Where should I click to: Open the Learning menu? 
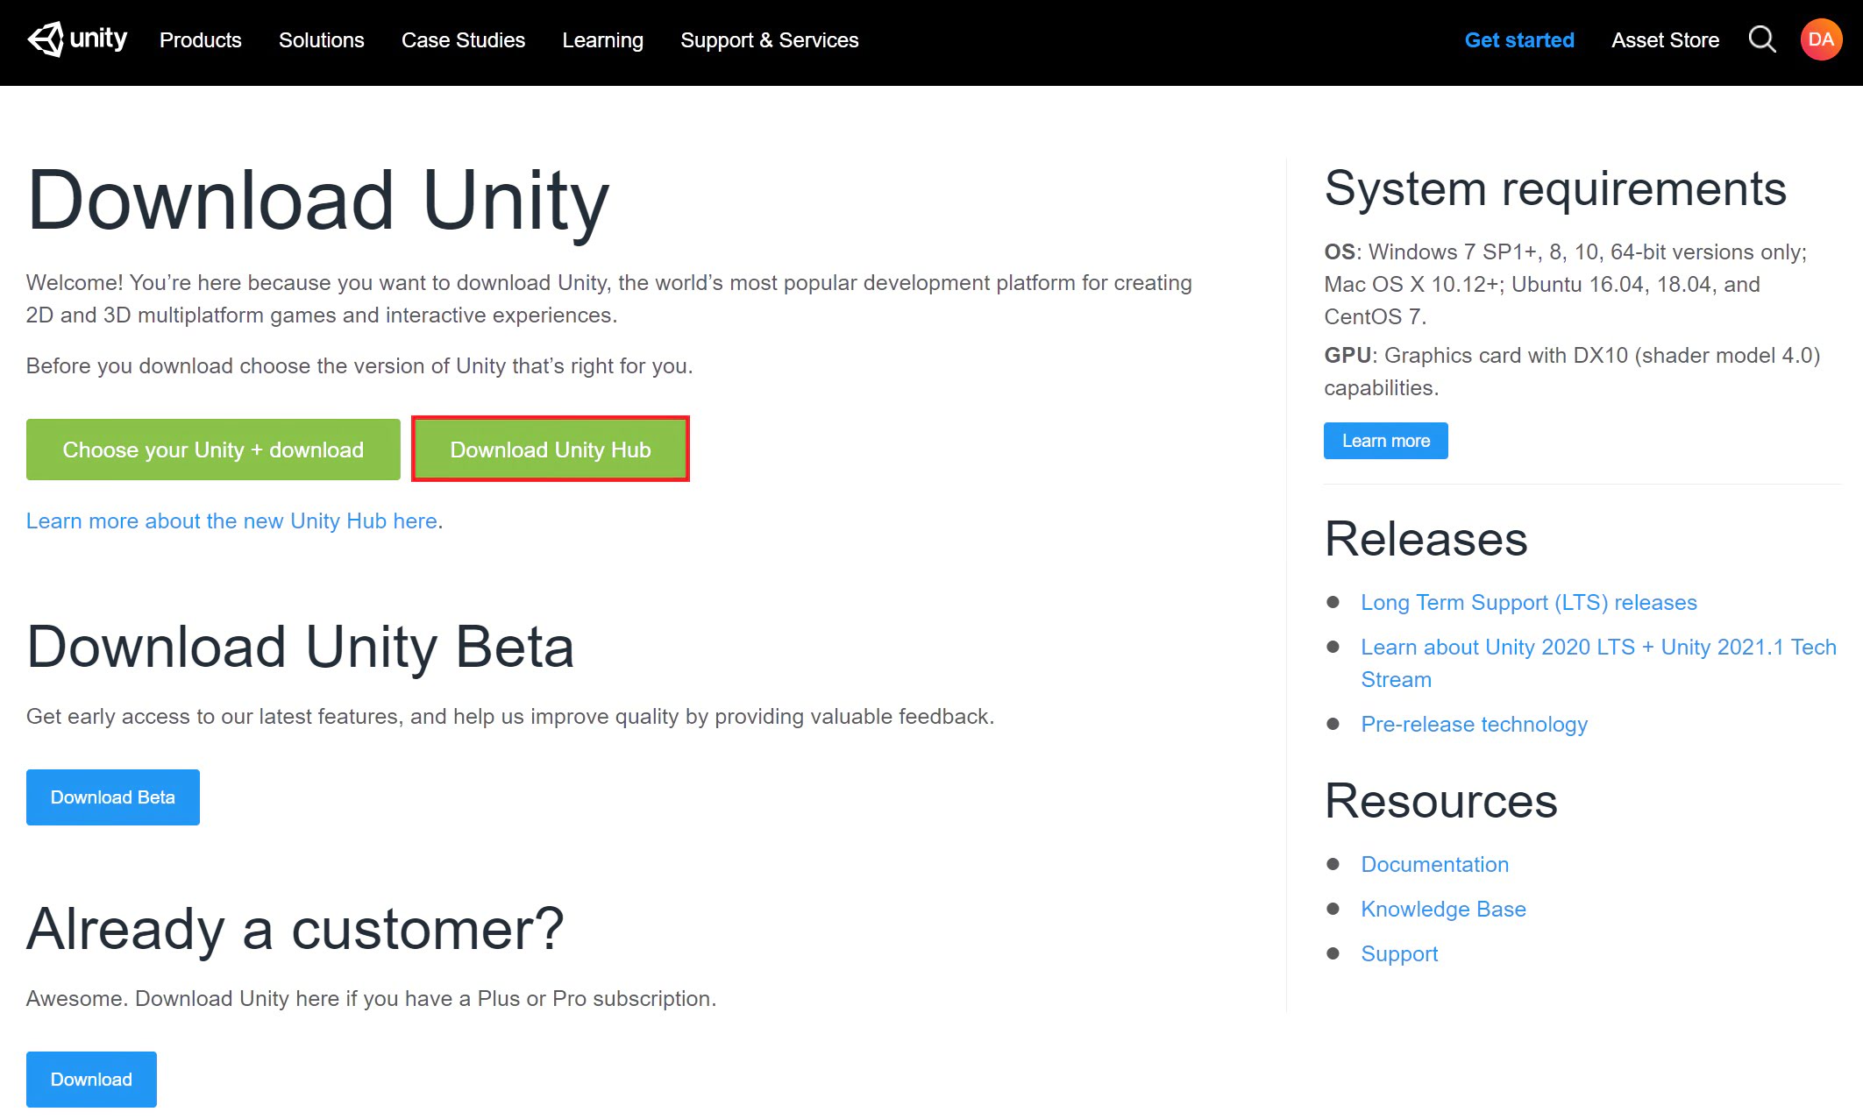(x=602, y=40)
